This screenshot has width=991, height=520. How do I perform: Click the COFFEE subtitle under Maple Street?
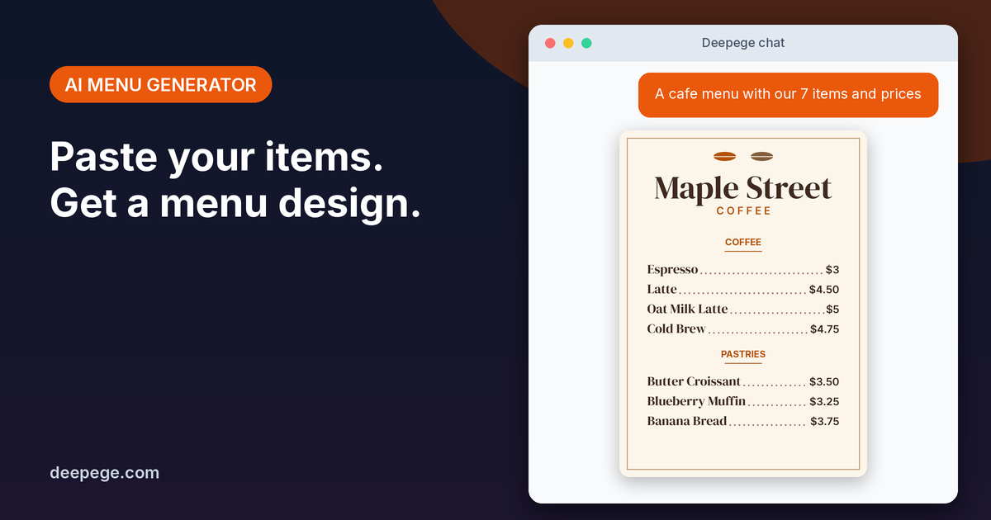[743, 211]
